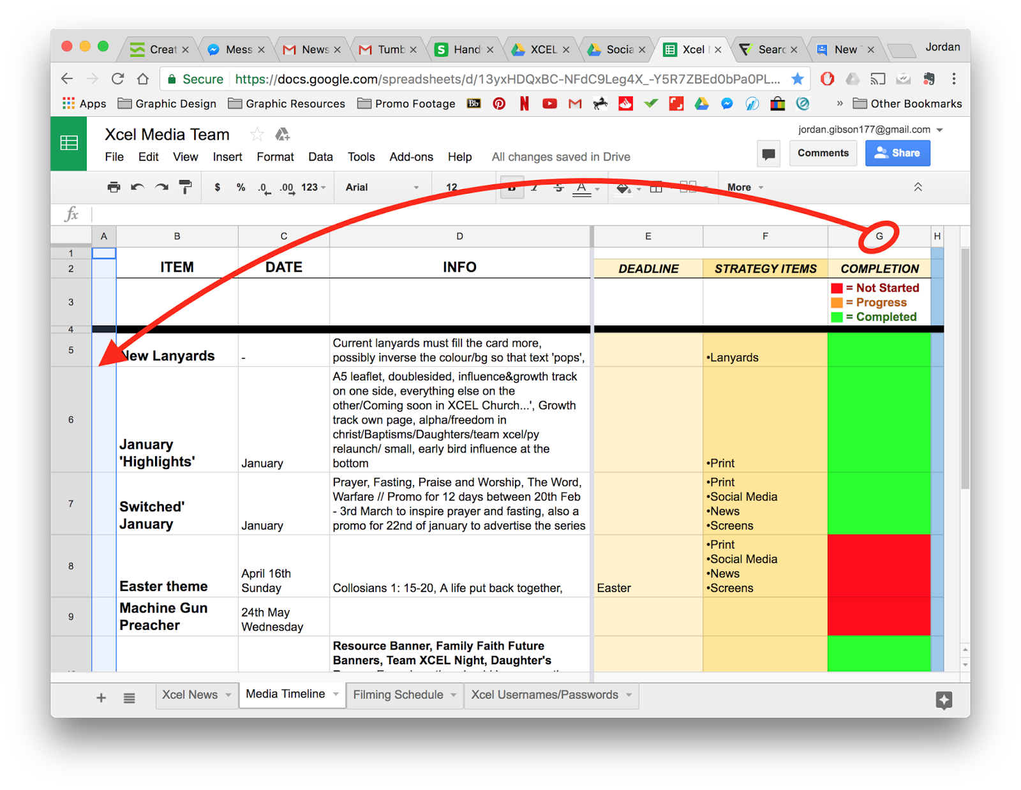Redo the last undone action
Viewport: 1021px width, 790px height.
[x=161, y=187]
